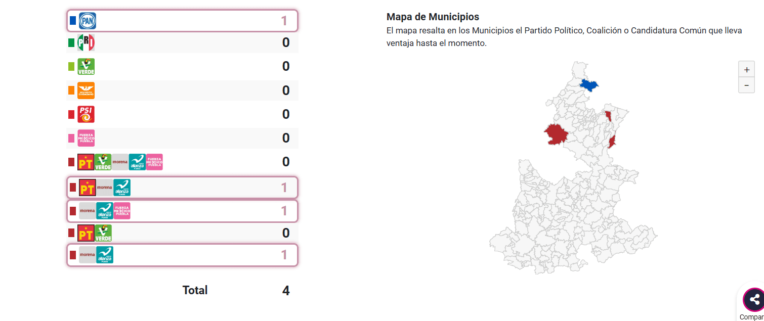Click the standalone Fuerza por México Puebla logo
The height and width of the screenshot is (321, 764).
pos(86,138)
